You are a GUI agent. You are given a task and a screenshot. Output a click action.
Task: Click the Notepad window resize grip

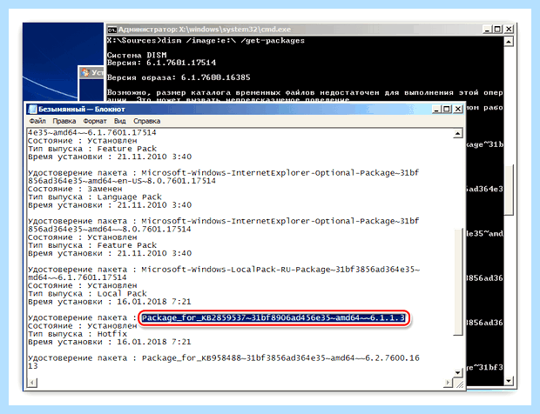pyautogui.click(x=459, y=384)
